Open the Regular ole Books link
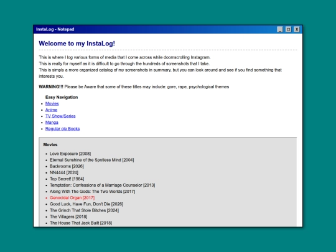The width and height of the screenshot is (336, 252). pyautogui.click(x=62, y=129)
